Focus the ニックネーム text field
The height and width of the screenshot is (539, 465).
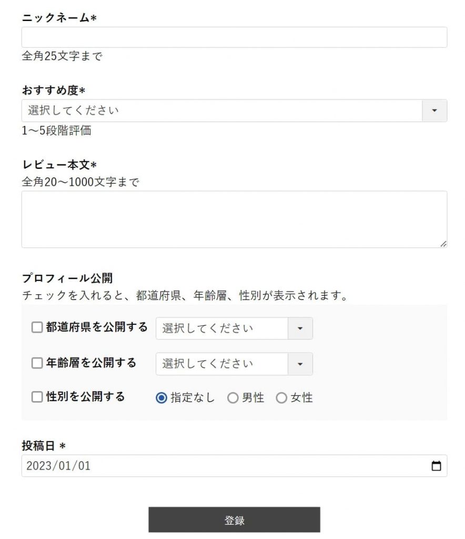pyautogui.click(x=234, y=37)
